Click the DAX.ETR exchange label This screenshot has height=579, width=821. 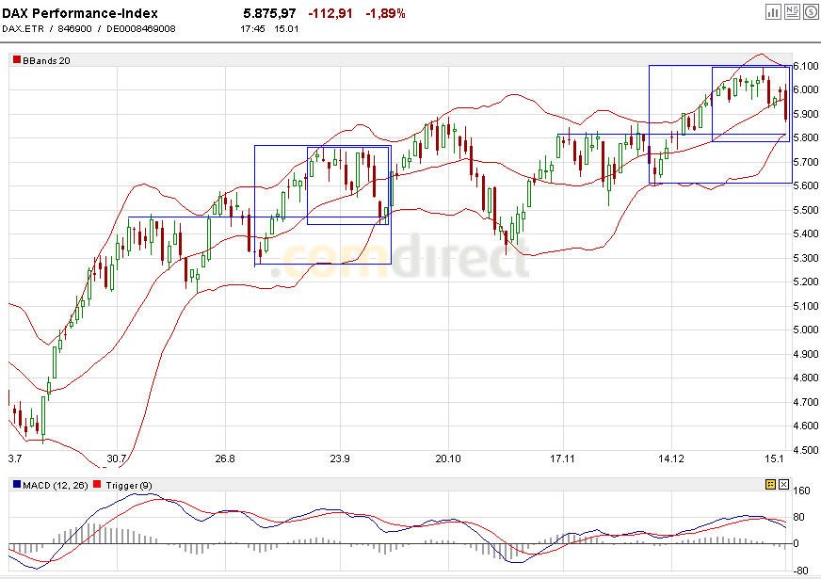click(21, 28)
